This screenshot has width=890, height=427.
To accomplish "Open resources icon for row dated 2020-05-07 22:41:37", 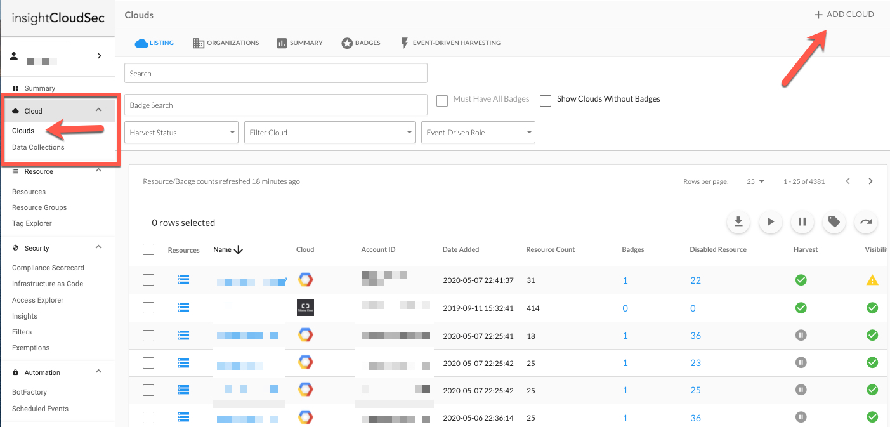I will pos(183,280).
